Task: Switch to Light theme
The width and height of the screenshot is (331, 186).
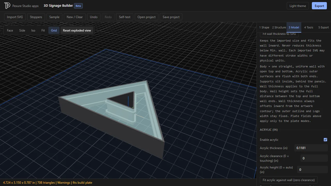Action: (x=298, y=6)
